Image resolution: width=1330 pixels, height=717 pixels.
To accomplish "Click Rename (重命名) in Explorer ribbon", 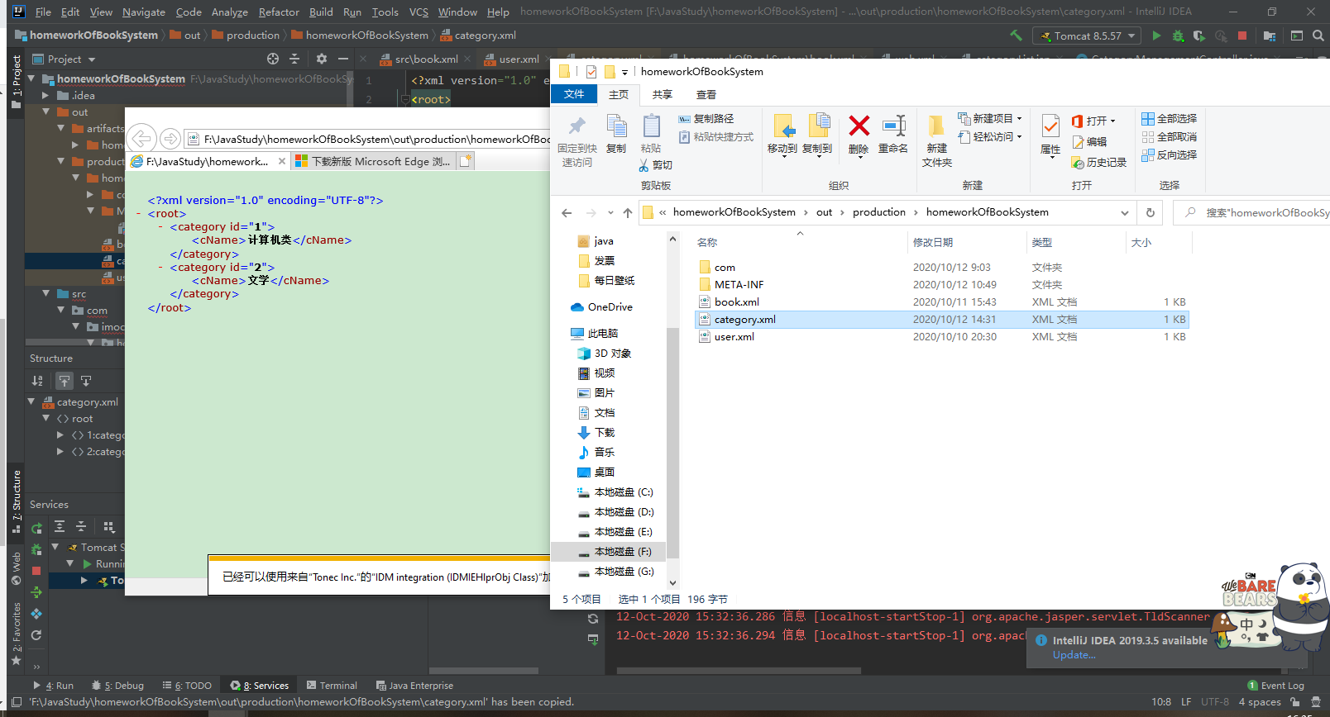I will [x=893, y=135].
